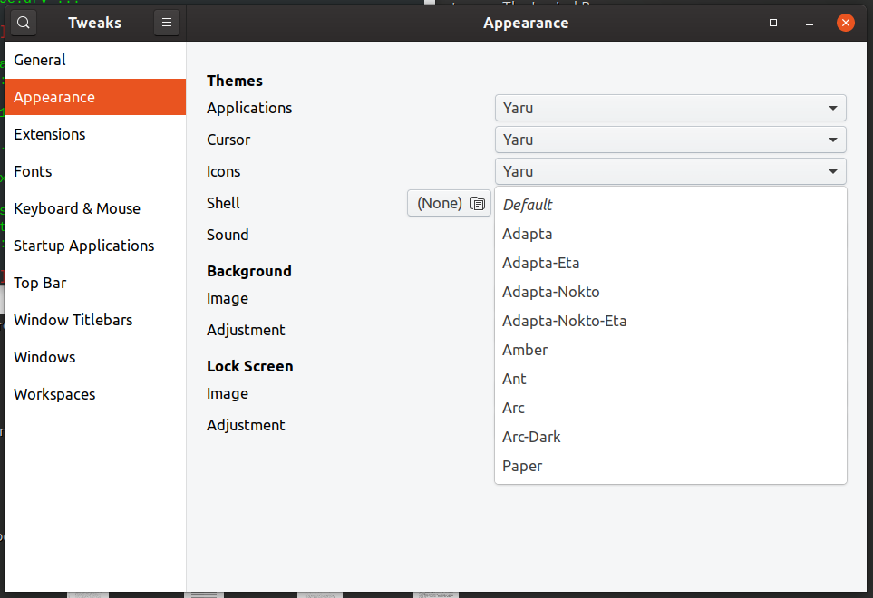873x598 pixels.
Task: Open the Applications theme dropdown
Action: (x=669, y=107)
